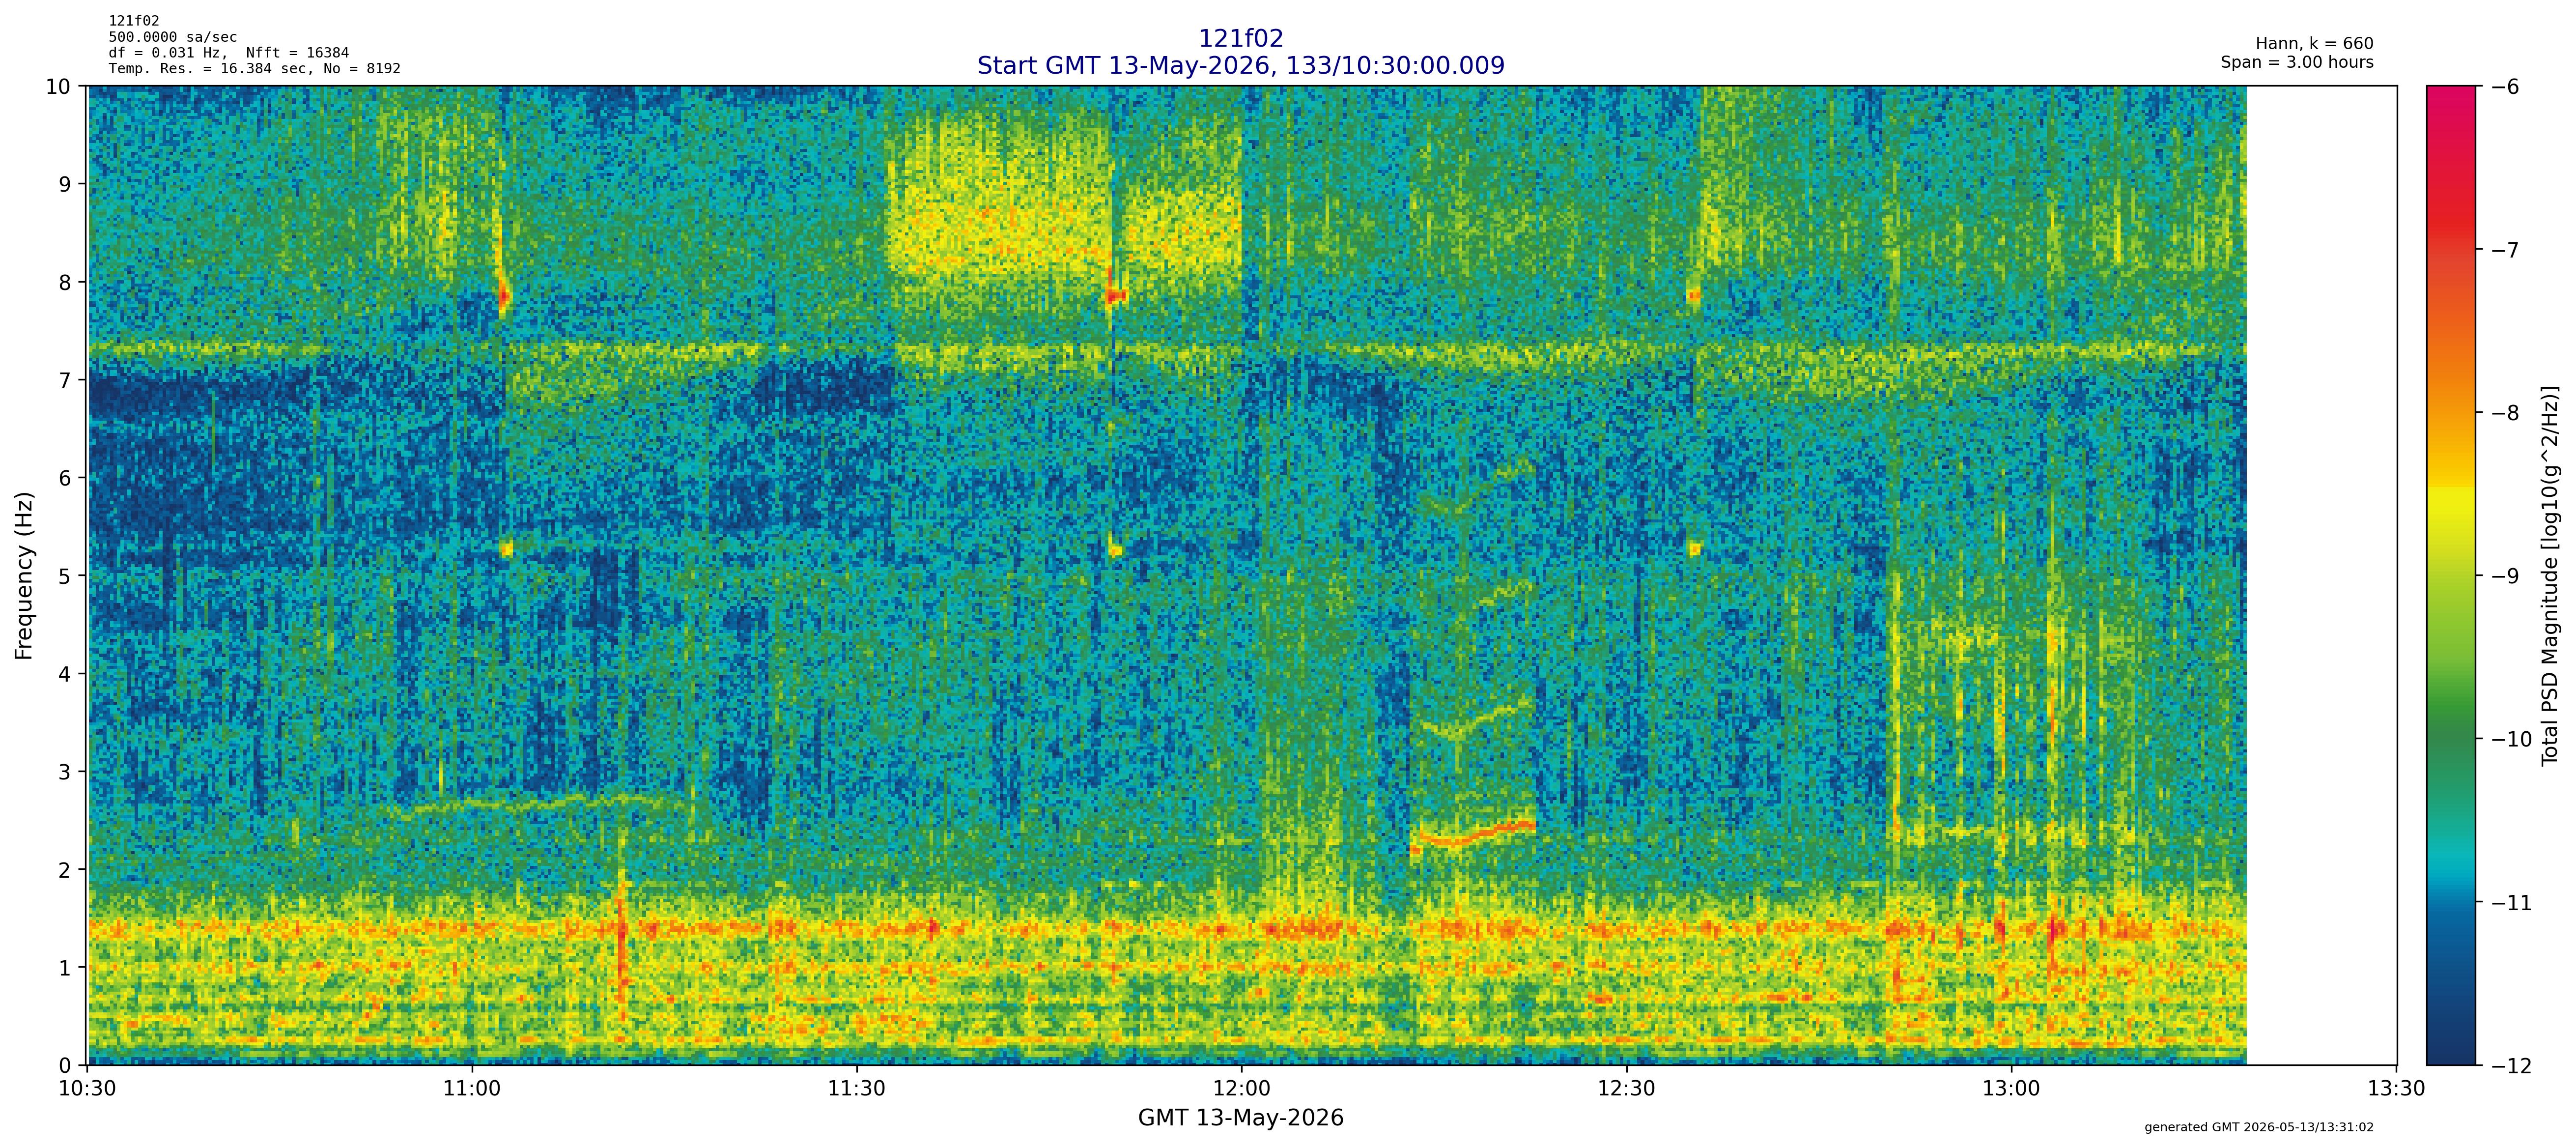Viewport: 2576px width, 1148px height.
Task: Click the 121f02 plot title
Action: point(1240,38)
